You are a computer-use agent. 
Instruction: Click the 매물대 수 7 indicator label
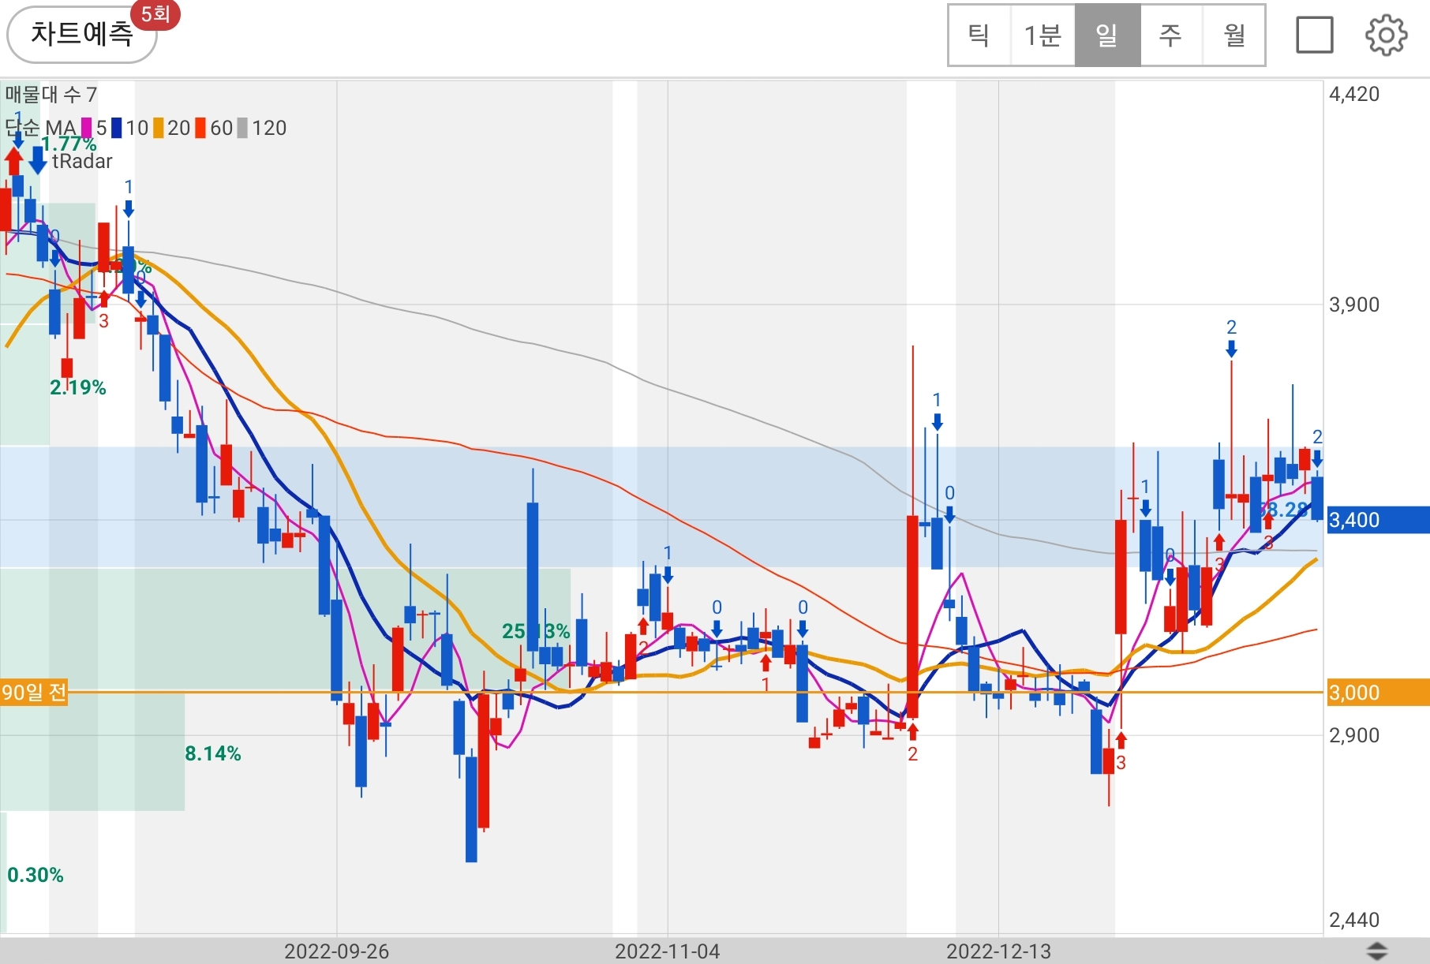tap(51, 95)
